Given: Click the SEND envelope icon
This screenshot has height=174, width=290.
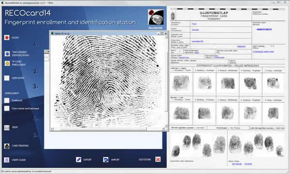Looking at the screenshot, I should coord(7,128).
